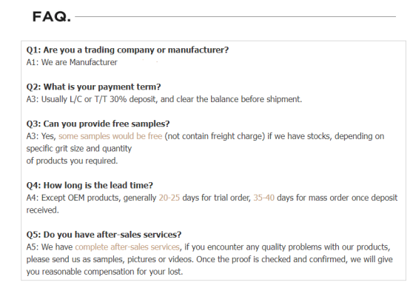The width and height of the screenshot is (410, 285).
Task: Click the highlighted '20-25' days text
Action: (169, 198)
